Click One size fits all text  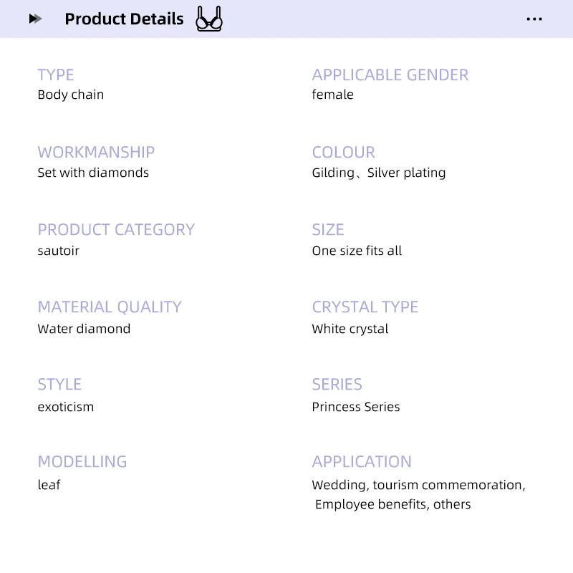(x=357, y=251)
